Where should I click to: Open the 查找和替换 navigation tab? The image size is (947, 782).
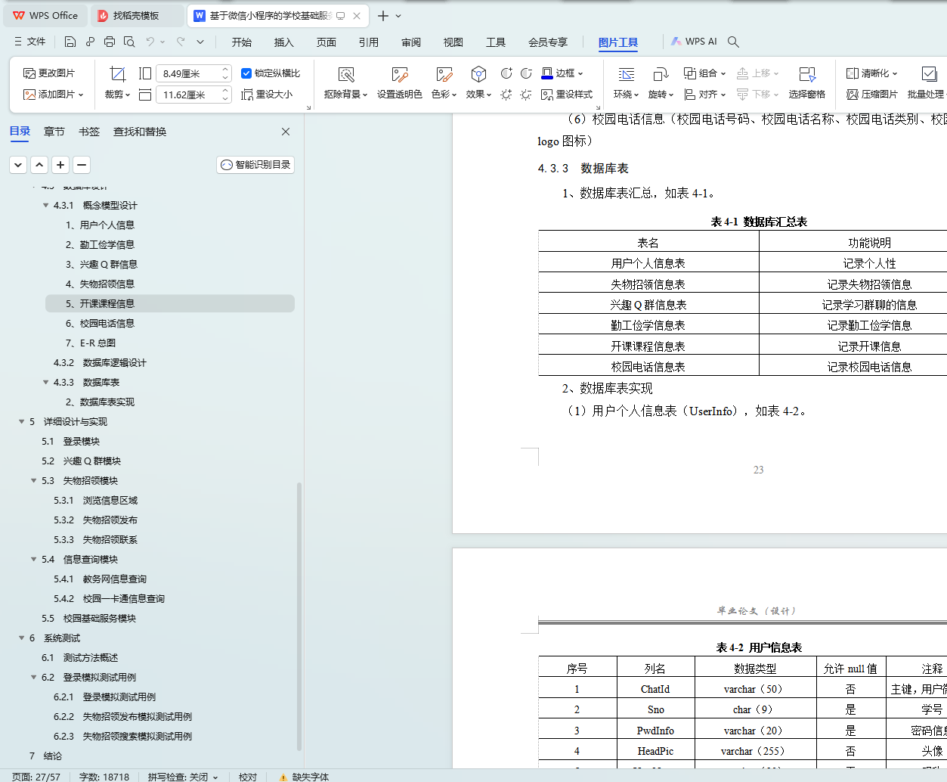coord(140,132)
